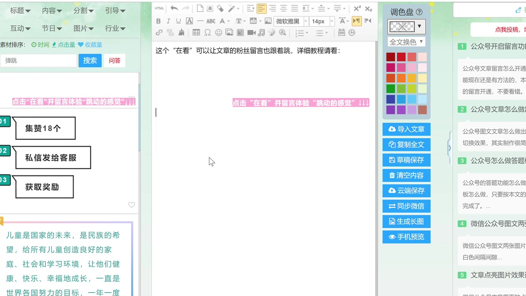Viewport: 526px width, 296px height.
Task: Insert an emoticon using the smiley icon
Action: tap(219, 33)
